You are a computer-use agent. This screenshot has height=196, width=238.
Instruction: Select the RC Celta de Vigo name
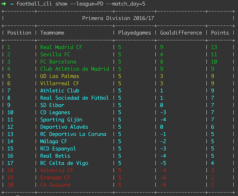[64, 164]
